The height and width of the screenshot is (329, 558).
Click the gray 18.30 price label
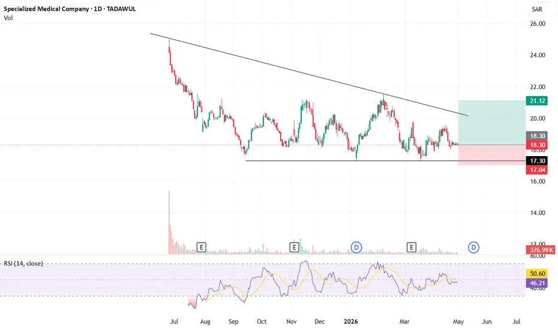point(538,136)
